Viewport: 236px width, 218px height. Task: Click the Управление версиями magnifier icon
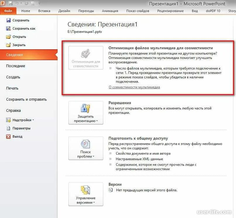point(85,190)
